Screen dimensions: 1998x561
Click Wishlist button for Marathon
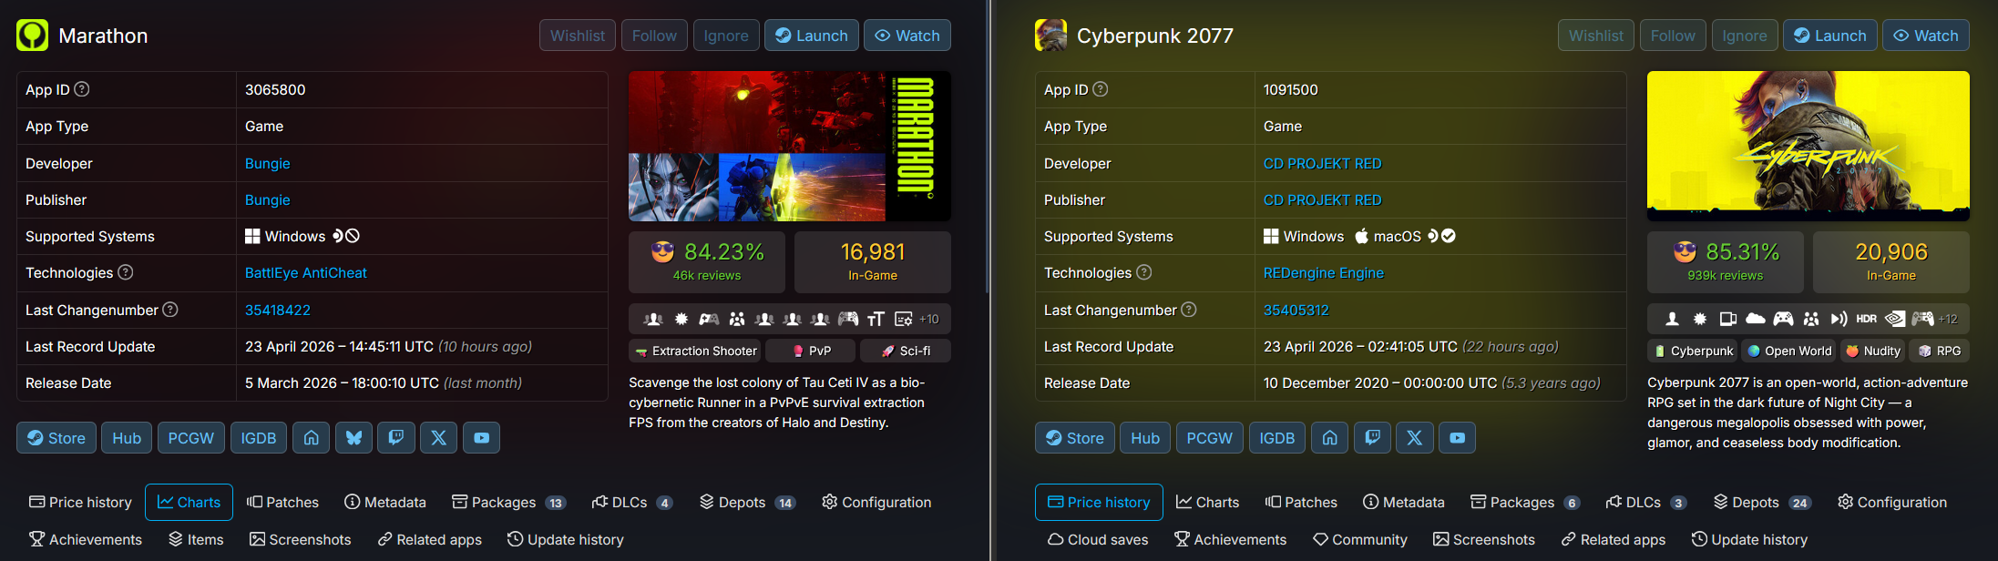click(x=578, y=36)
